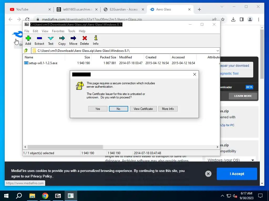Screen dimensions: 269x201
Task: Open the Favorites menu
Action: [58, 31]
